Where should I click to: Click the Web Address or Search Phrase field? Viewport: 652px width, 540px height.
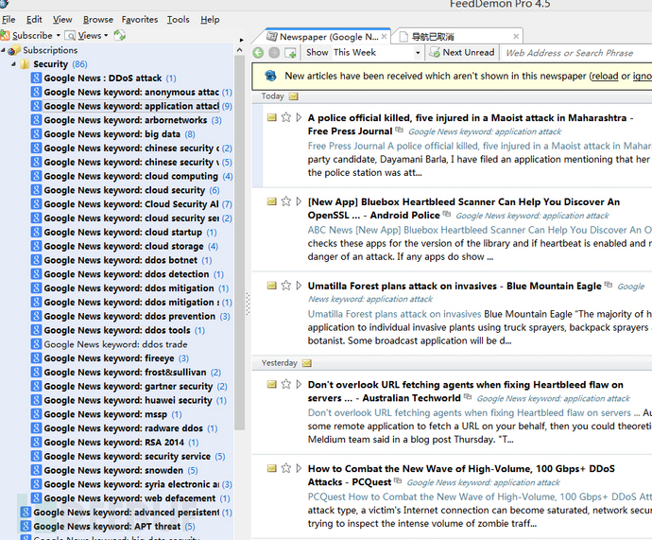[x=577, y=53]
